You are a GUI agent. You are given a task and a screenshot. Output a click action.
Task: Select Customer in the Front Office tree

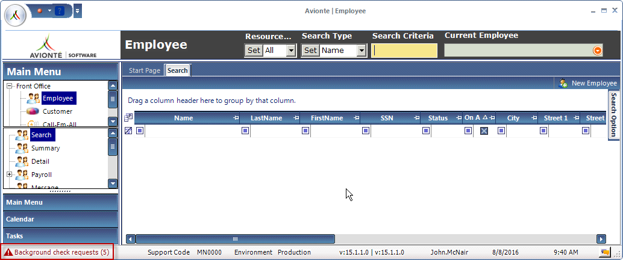57,111
